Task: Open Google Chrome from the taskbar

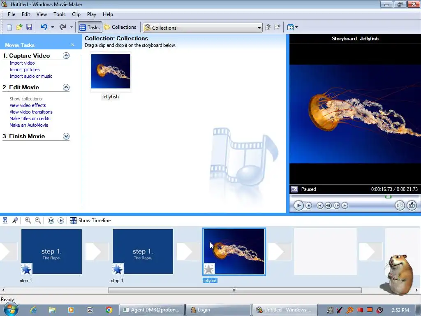Action: [x=109, y=310]
